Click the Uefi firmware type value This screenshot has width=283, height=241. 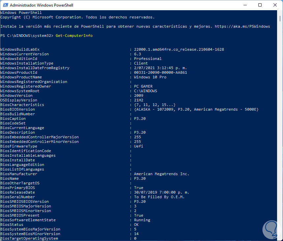[x=138, y=146]
